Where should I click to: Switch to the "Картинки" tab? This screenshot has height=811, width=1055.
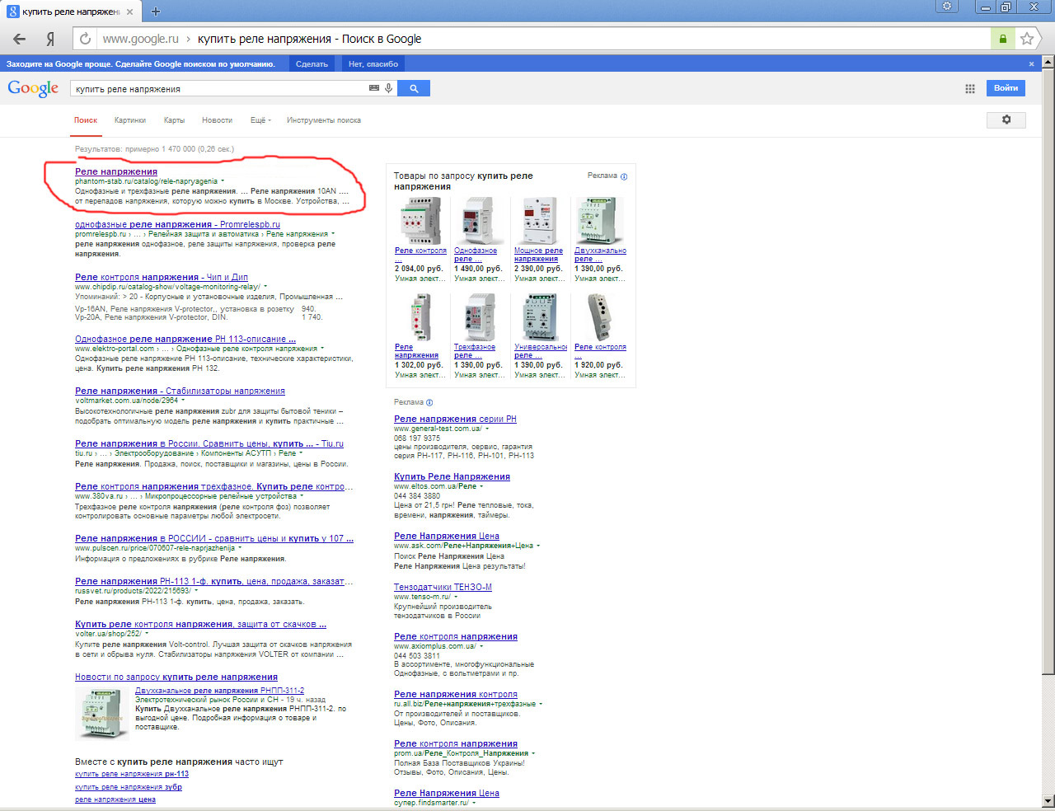[130, 120]
